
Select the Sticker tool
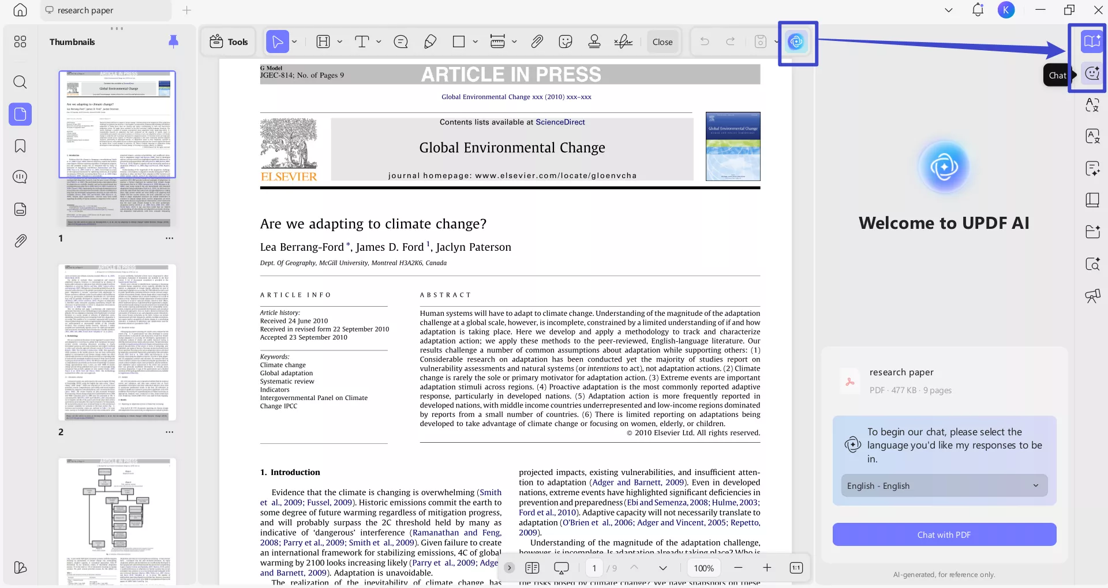[566, 42]
